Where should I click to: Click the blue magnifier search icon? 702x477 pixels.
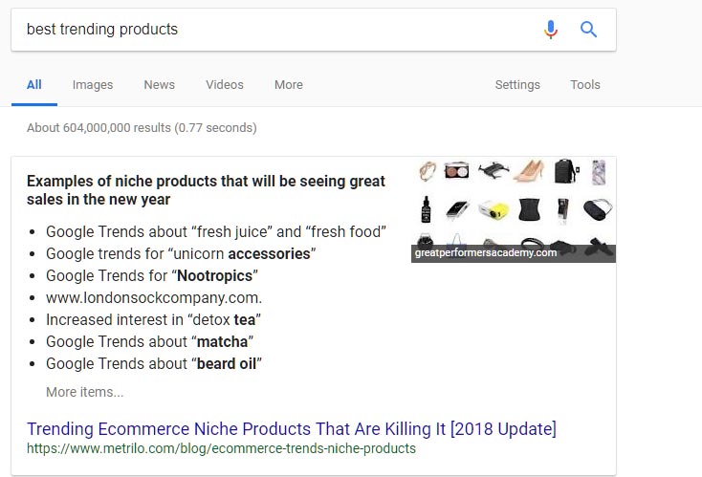pyautogui.click(x=589, y=30)
